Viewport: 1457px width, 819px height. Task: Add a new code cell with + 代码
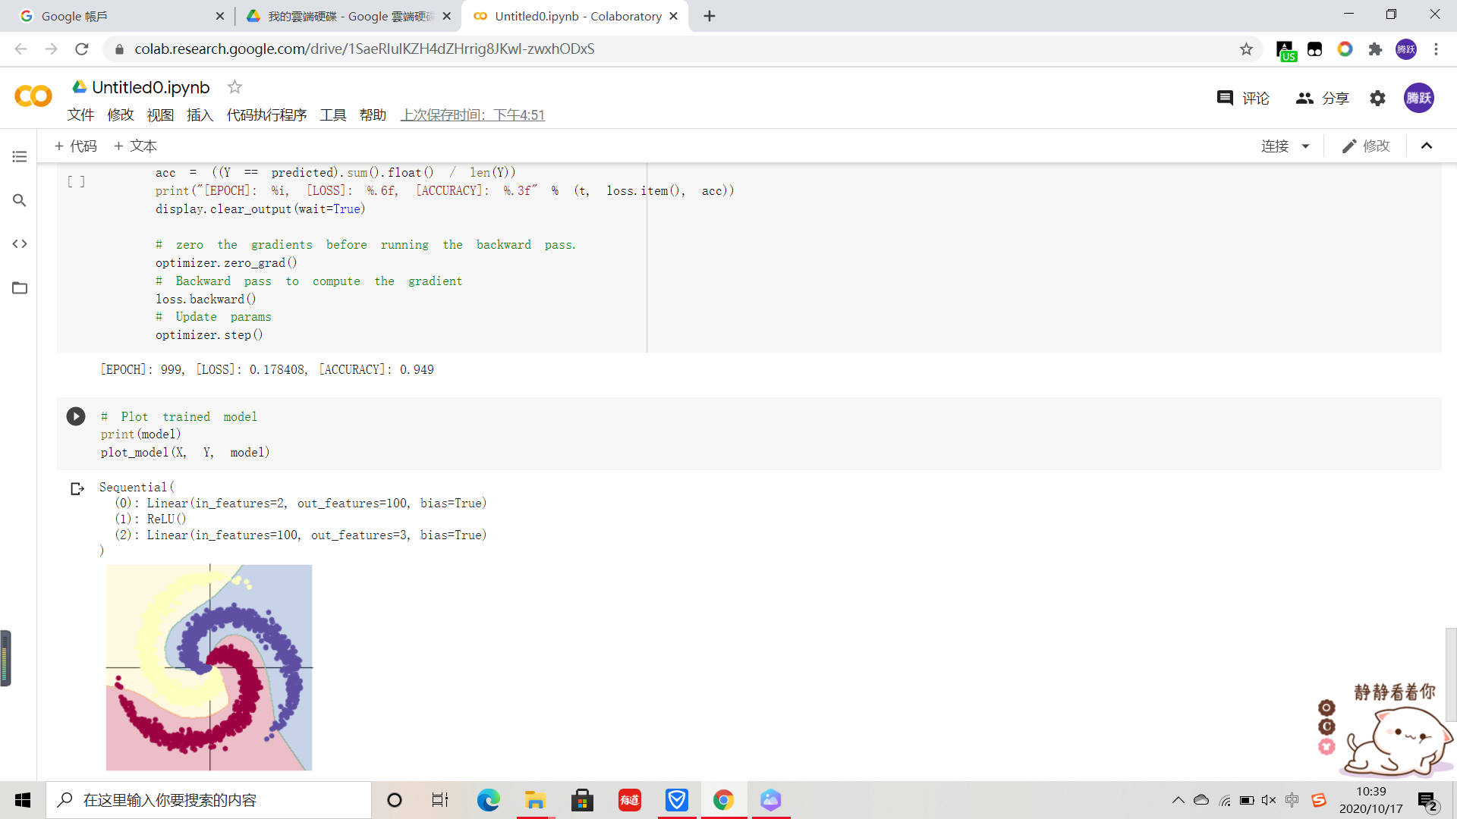click(x=76, y=146)
